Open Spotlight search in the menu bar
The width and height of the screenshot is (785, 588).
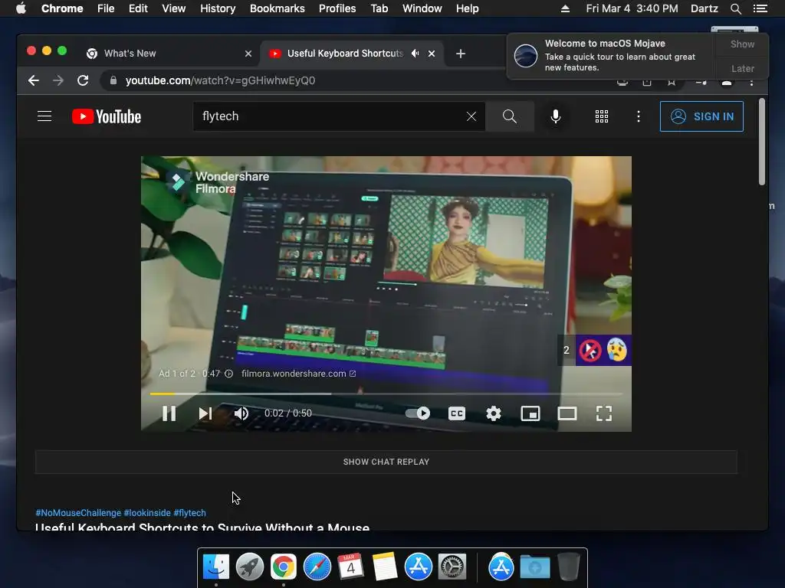tap(735, 8)
